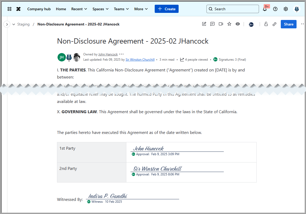Expand the collapsed sidebar chevron
This screenshot has height=214, width=306.
tap(7, 24)
